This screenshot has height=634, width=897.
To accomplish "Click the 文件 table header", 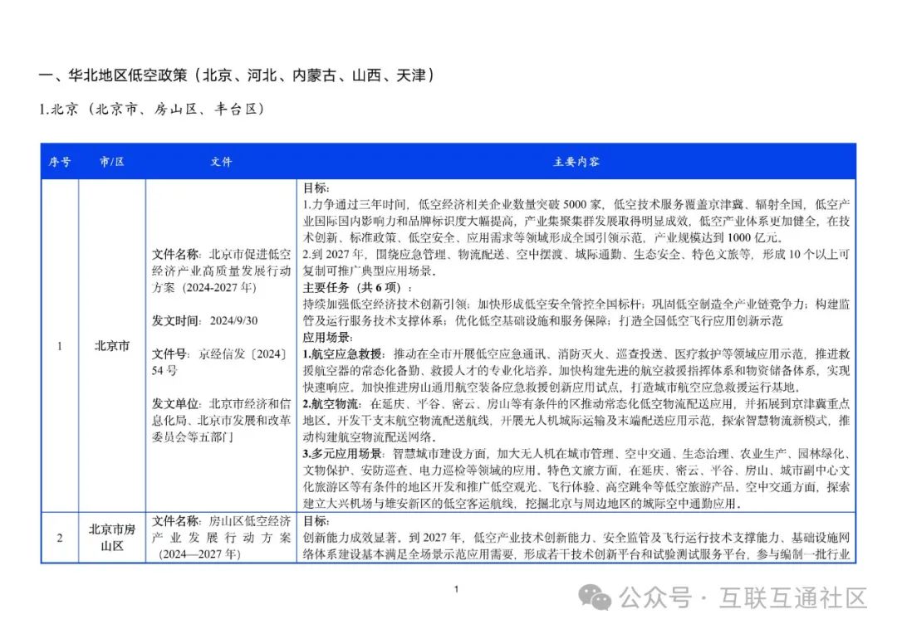I will click(221, 162).
